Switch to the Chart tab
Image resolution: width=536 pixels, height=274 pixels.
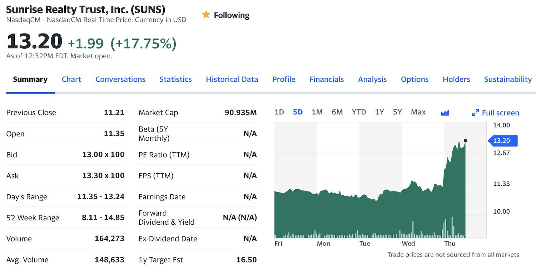pos(71,79)
